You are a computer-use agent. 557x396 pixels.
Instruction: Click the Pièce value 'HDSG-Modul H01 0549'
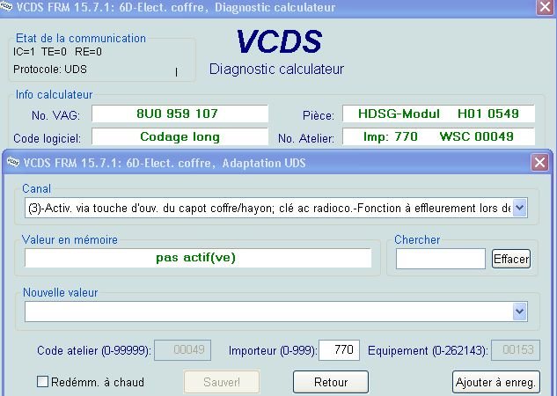tap(438, 114)
